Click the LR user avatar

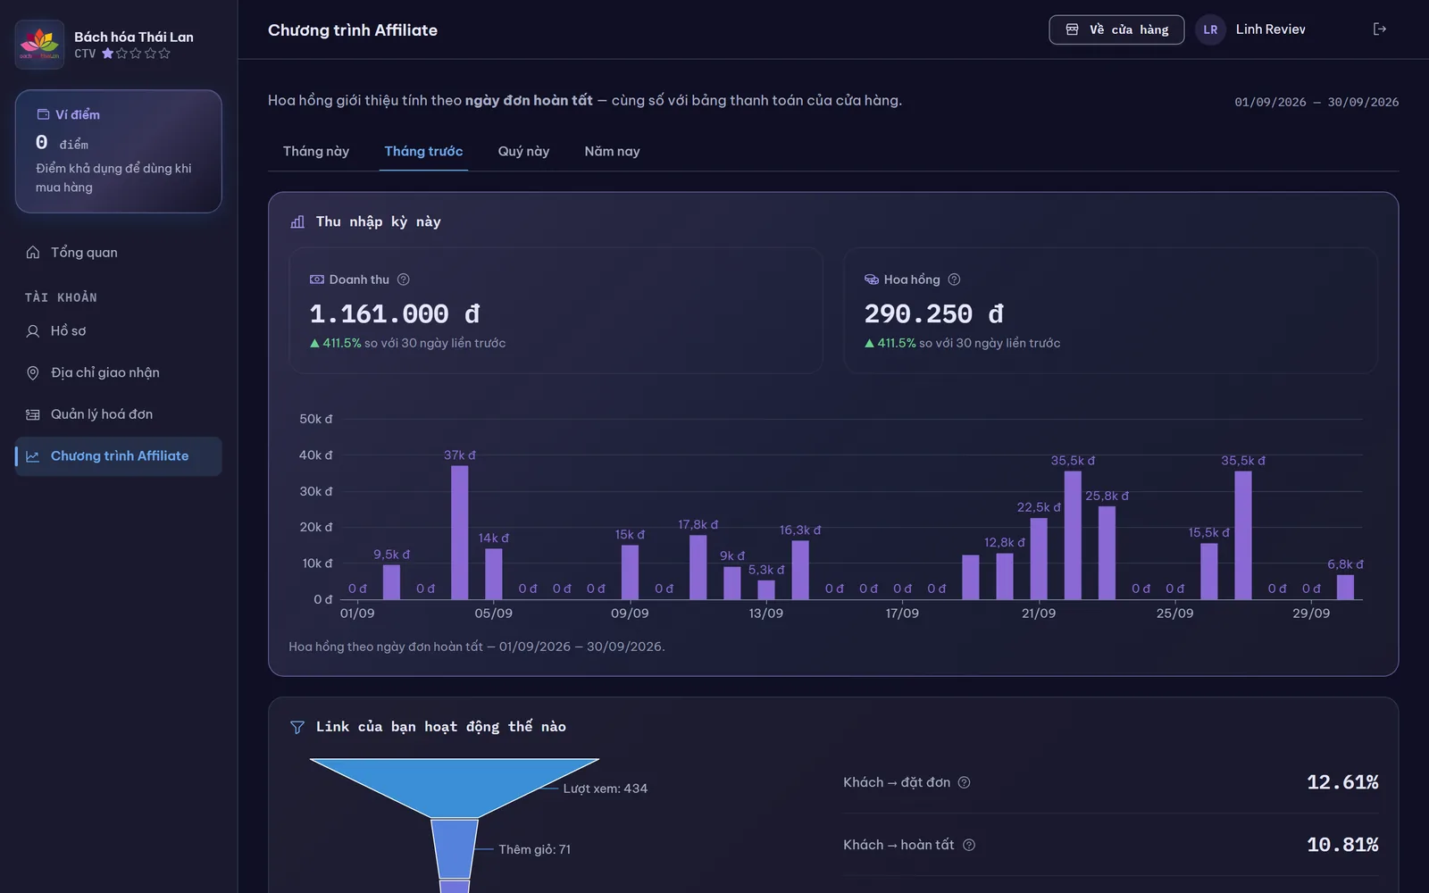click(1210, 29)
